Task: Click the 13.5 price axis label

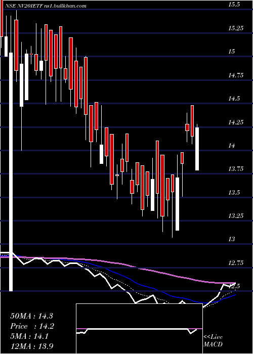Action: point(234,193)
